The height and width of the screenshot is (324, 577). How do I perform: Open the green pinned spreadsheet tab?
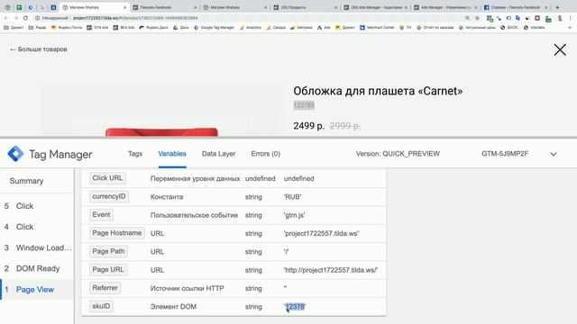pyautogui.click(x=19, y=7)
